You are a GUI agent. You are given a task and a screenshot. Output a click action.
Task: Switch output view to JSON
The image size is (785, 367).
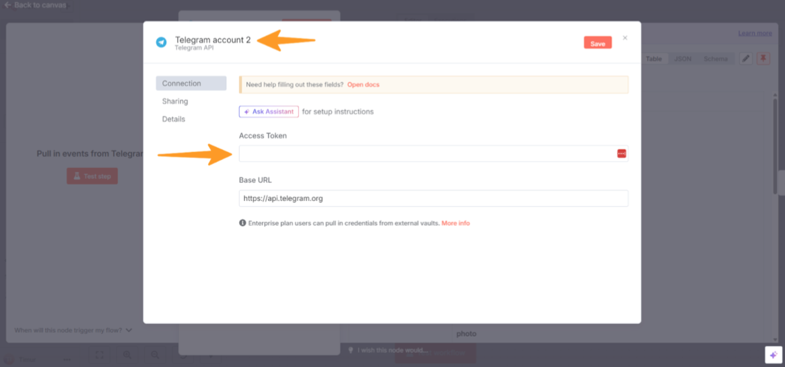683,58
